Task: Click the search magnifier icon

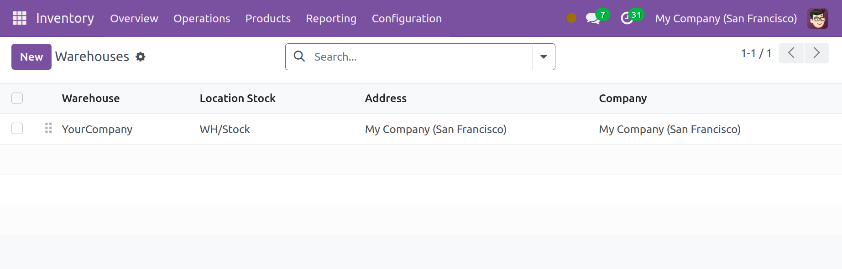Action: 299,57
